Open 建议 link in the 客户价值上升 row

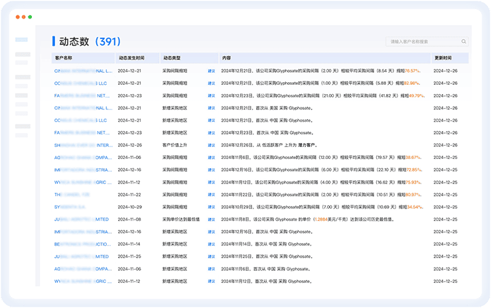[211, 145]
